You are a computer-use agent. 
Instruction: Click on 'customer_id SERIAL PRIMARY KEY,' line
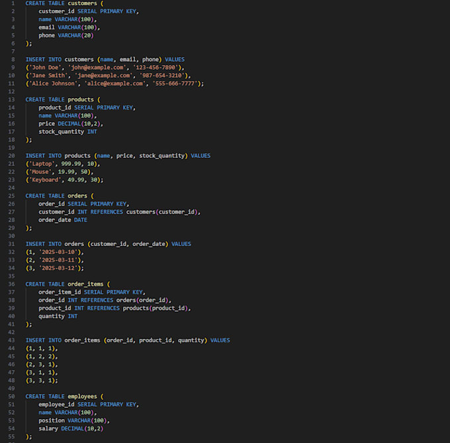89,11
